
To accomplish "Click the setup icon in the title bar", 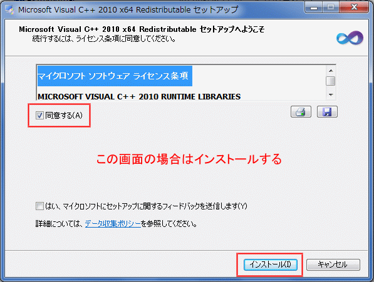I will pyautogui.click(x=10, y=10).
